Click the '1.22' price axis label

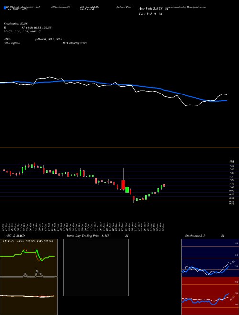232,180
